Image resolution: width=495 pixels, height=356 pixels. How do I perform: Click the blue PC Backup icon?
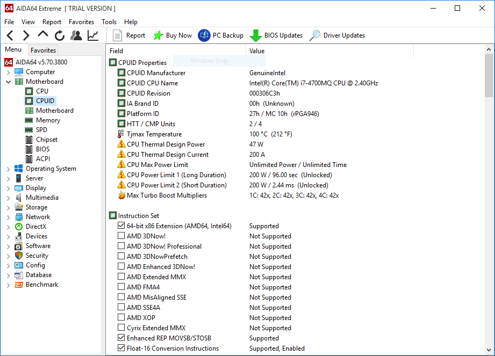click(x=204, y=35)
